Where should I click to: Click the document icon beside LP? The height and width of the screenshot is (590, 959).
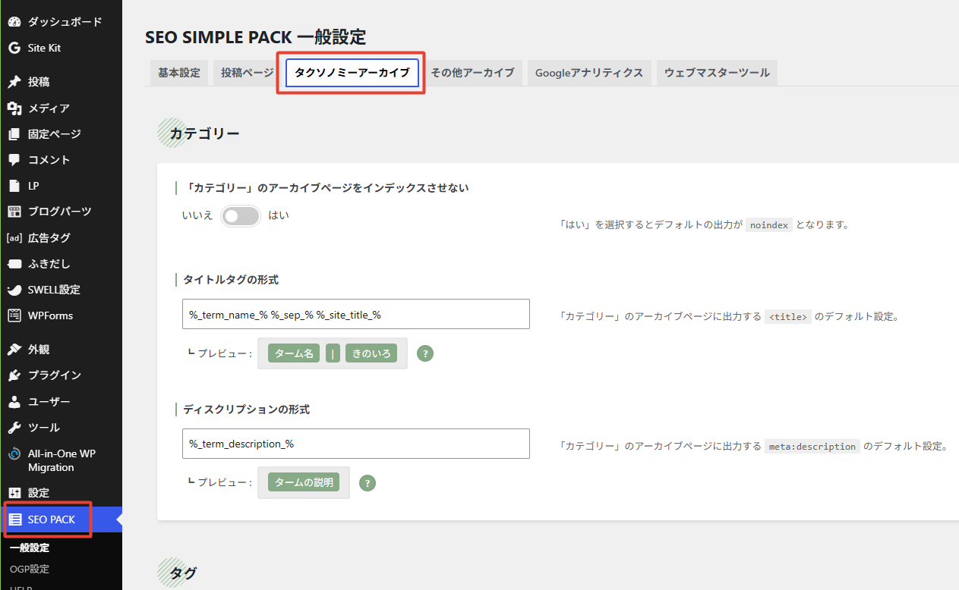pyautogui.click(x=14, y=186)
